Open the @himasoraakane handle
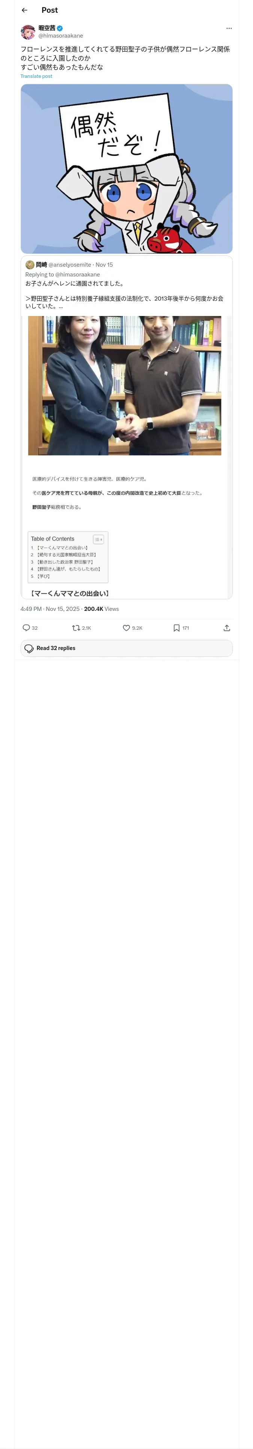The width and height of the screenshot is (253, 1449). point(61,35)
